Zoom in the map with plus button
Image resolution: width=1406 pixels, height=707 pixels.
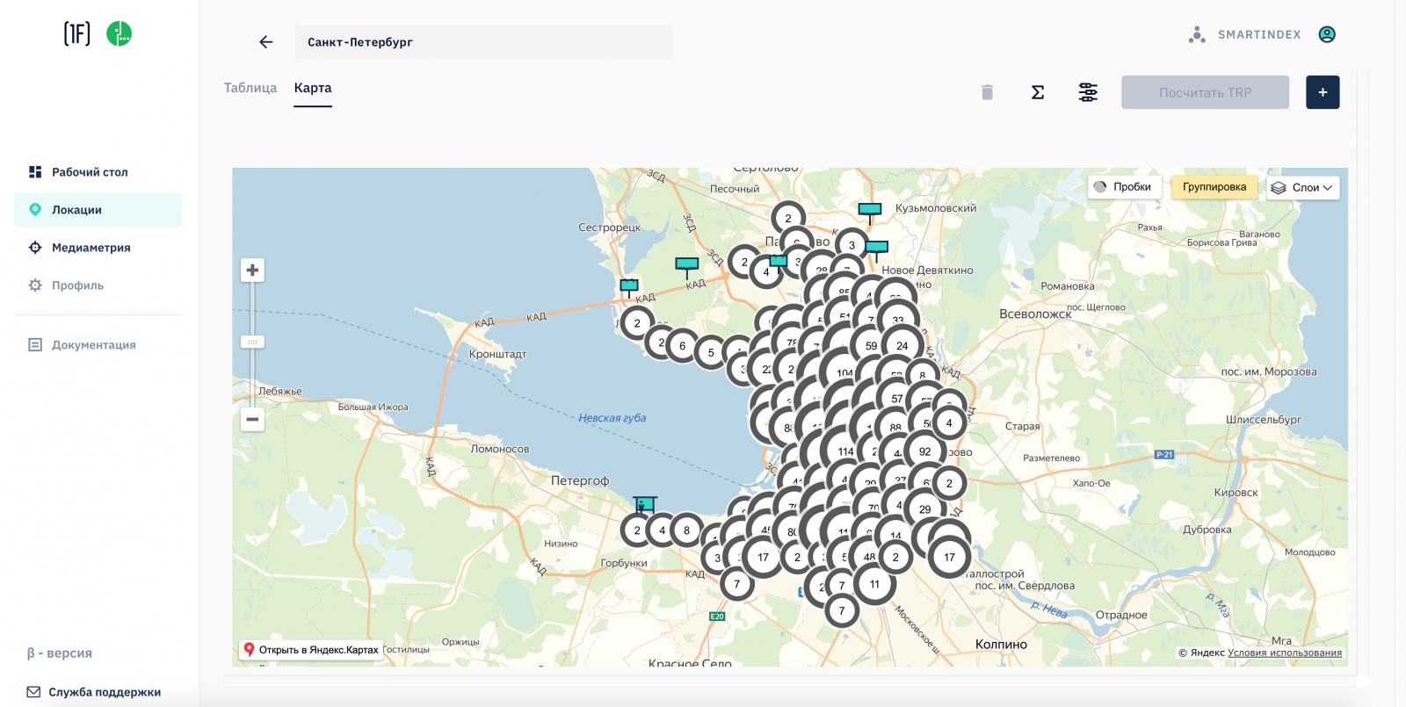pos(252,270)
